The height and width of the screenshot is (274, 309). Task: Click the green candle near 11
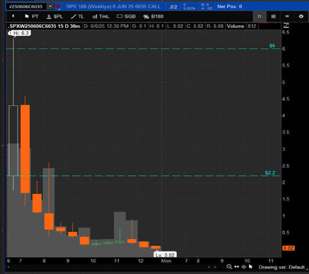click(x=120, y=241)
